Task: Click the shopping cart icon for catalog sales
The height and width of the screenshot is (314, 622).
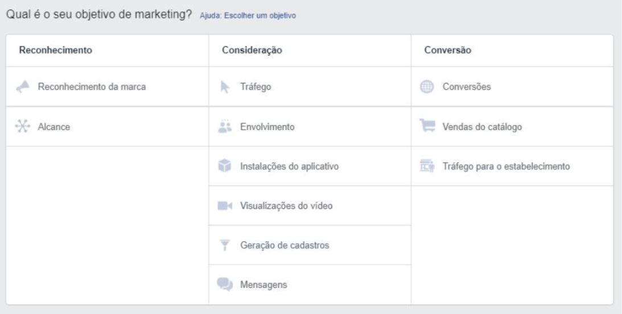Action: click(427, 127)
